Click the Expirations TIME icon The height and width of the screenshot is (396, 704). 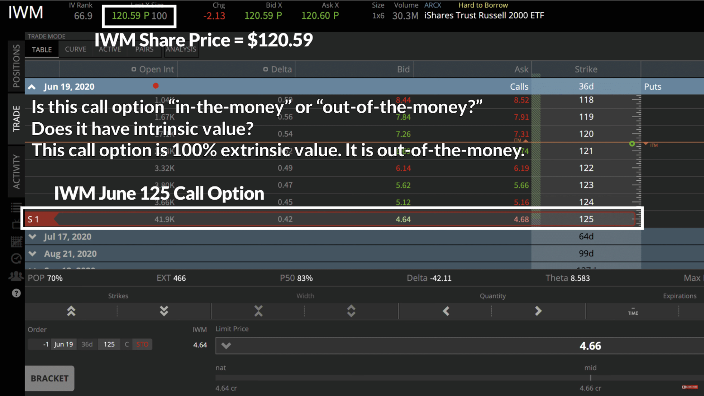633,312
